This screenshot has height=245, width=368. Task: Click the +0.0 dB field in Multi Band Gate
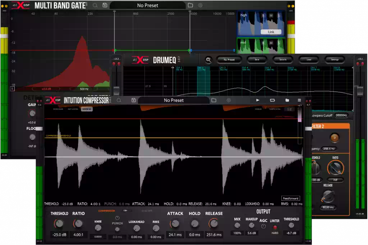(46, 89)
